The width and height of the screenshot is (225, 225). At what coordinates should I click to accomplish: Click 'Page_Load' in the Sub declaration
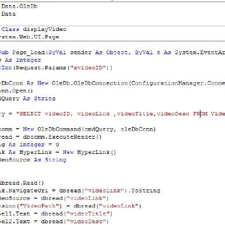coord(29,52)
